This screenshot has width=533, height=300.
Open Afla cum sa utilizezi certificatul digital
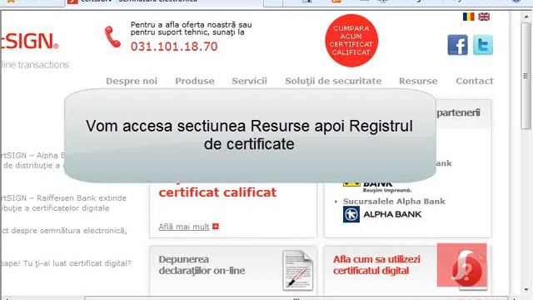tap(376, 265)
